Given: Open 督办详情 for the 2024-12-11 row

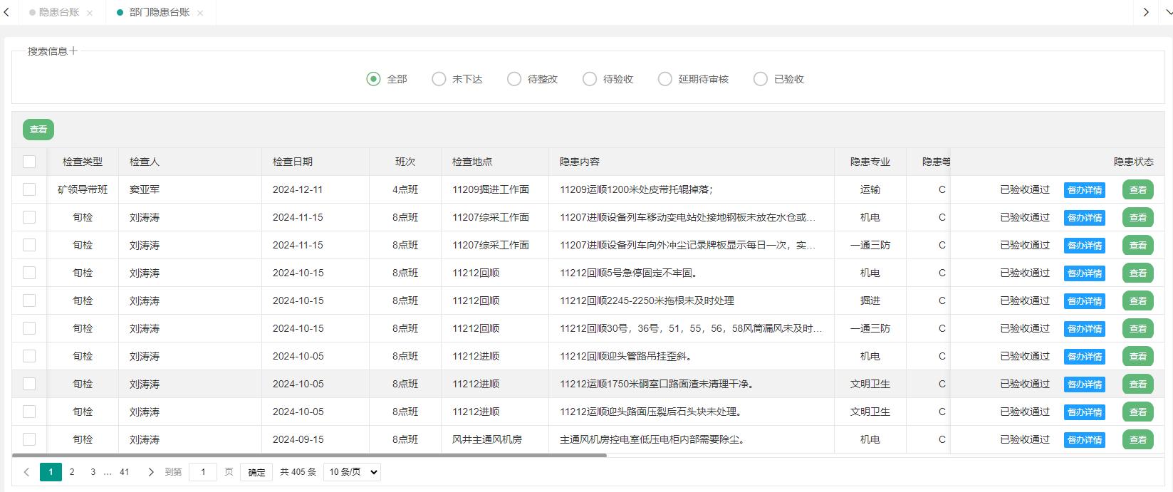Looking at the screenshot, I should click(x=1084, y=190).
